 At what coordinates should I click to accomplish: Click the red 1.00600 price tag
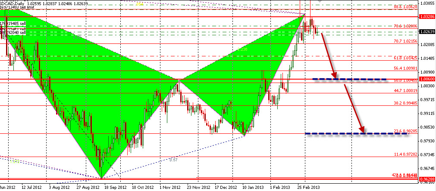(427, 79)
